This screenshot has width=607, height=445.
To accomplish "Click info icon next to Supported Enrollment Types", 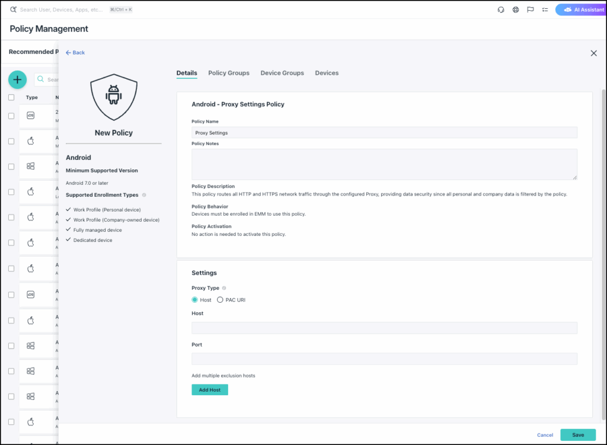I will tap(144, 195).
